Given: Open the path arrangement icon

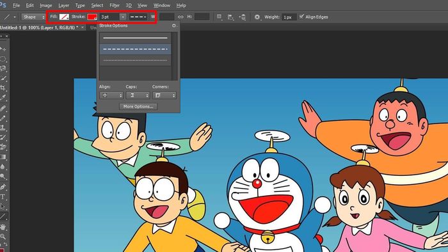Looking at the screenshot, I should pyautogui.click(x=243, y=17).
